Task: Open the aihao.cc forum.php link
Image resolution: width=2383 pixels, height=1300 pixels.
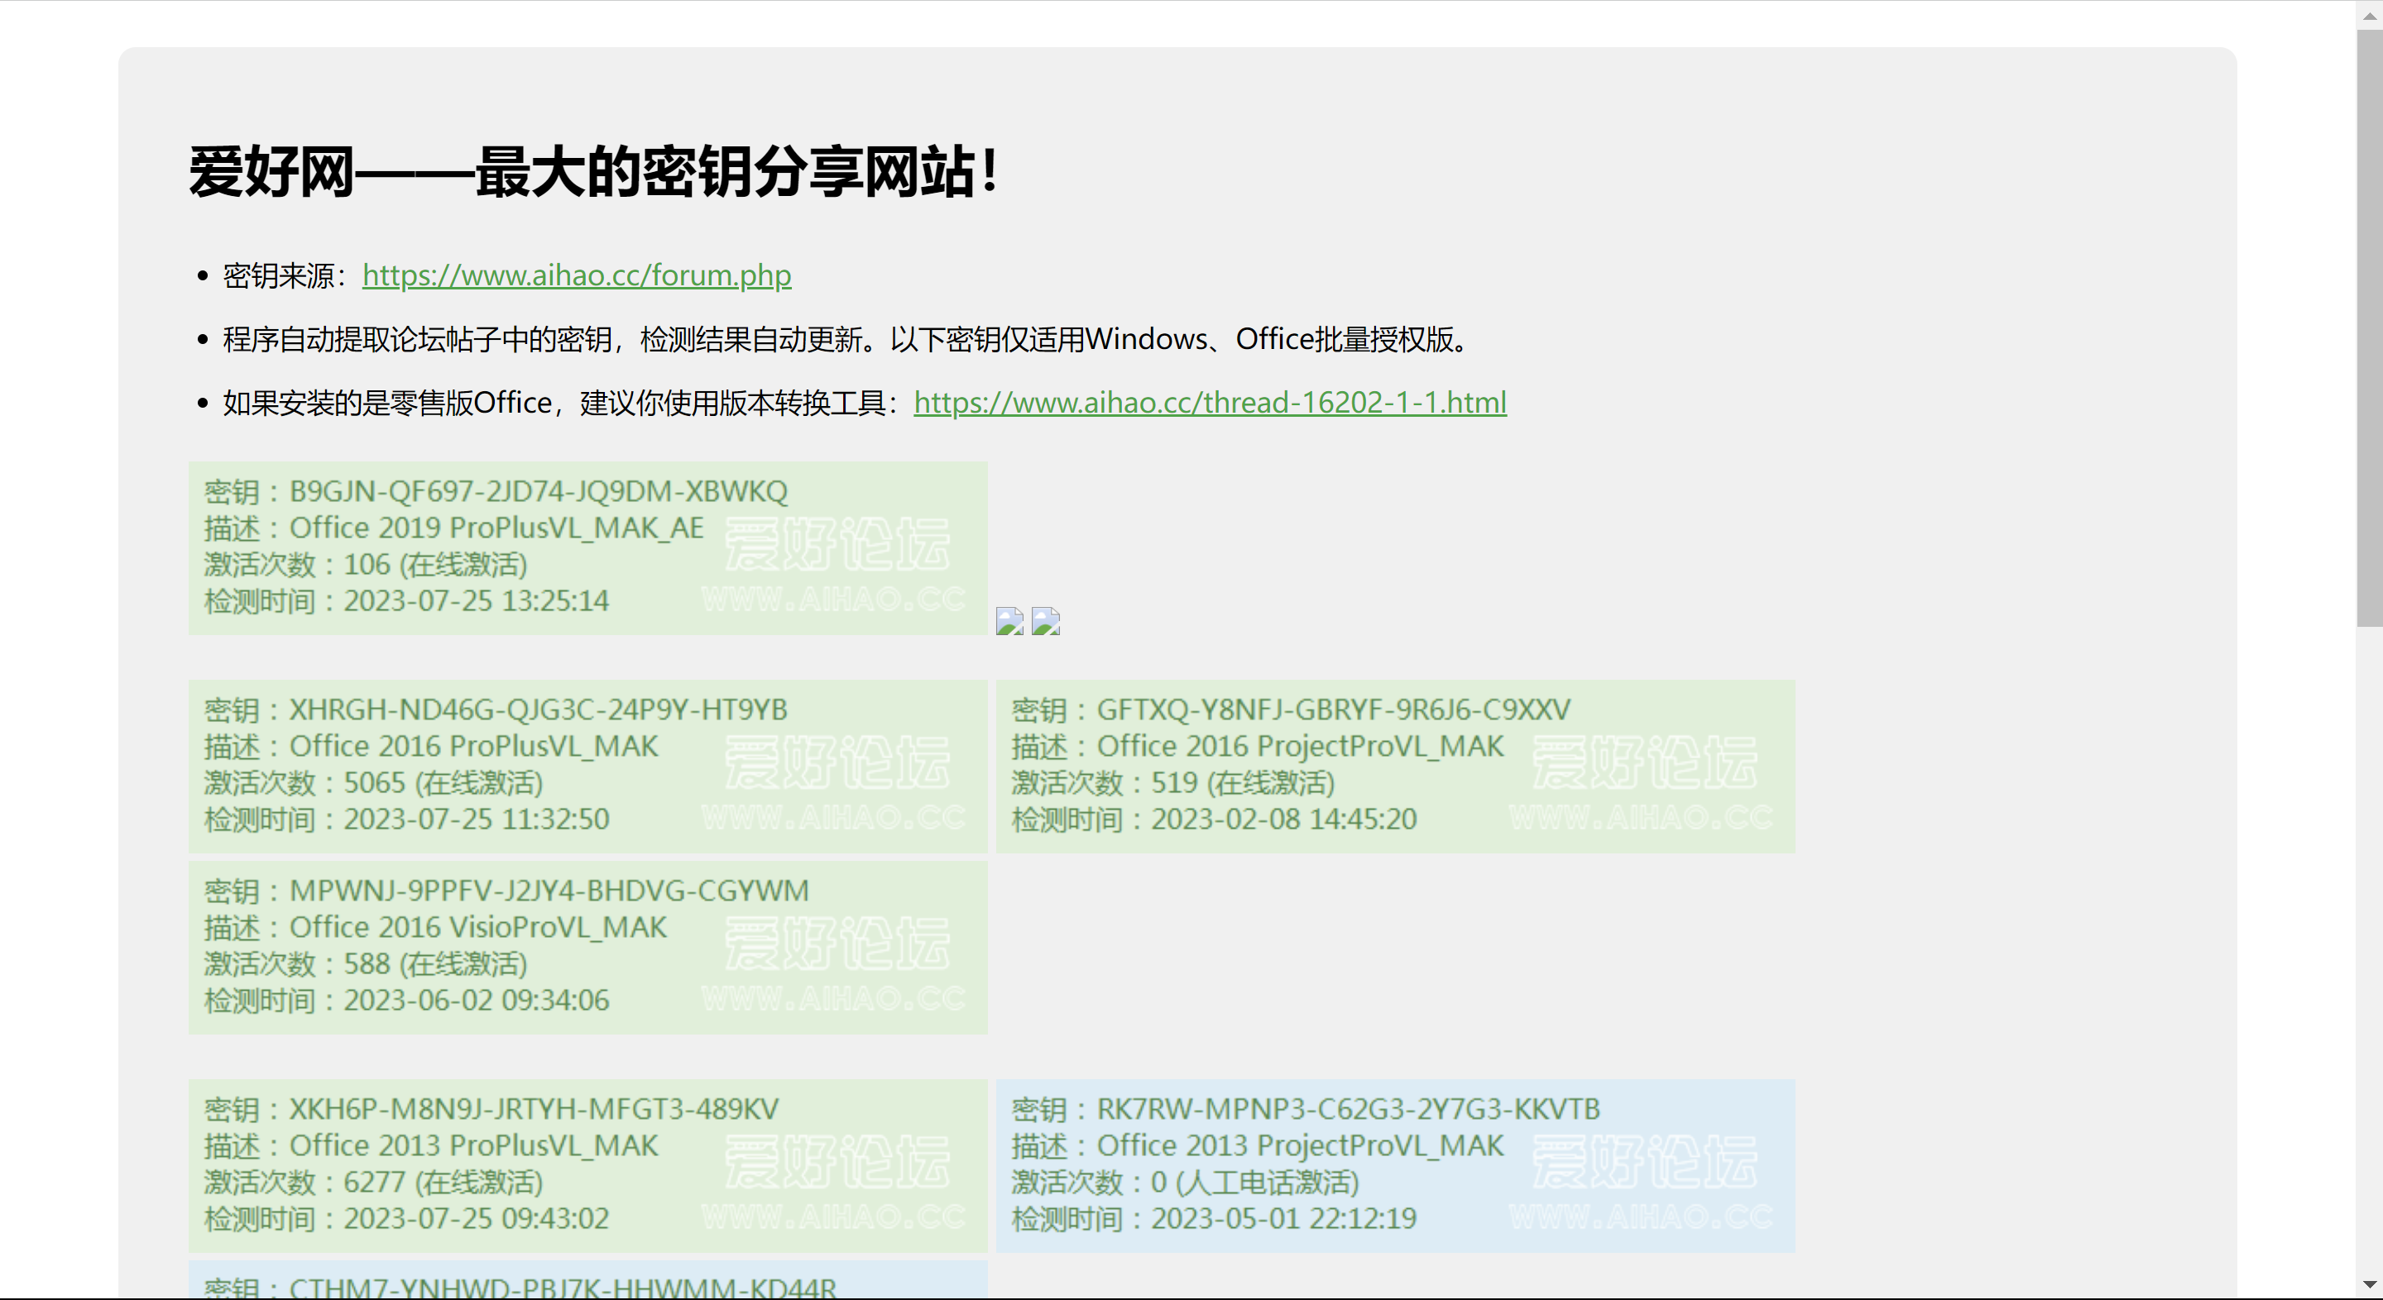Action: [x=577, y=275]
